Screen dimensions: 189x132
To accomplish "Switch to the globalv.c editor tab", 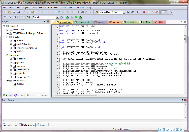I will (130, 22).
